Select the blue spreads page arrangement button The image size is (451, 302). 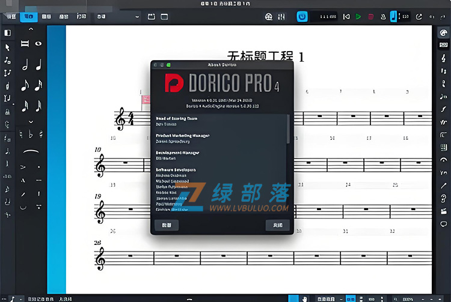click(351, 299)
